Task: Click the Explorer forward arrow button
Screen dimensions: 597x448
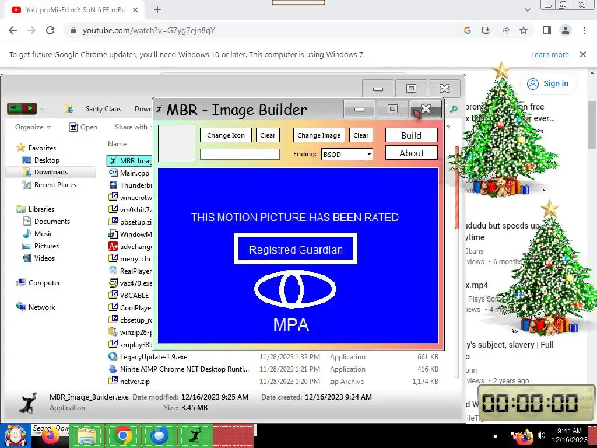Action: (x=30, y=109)
